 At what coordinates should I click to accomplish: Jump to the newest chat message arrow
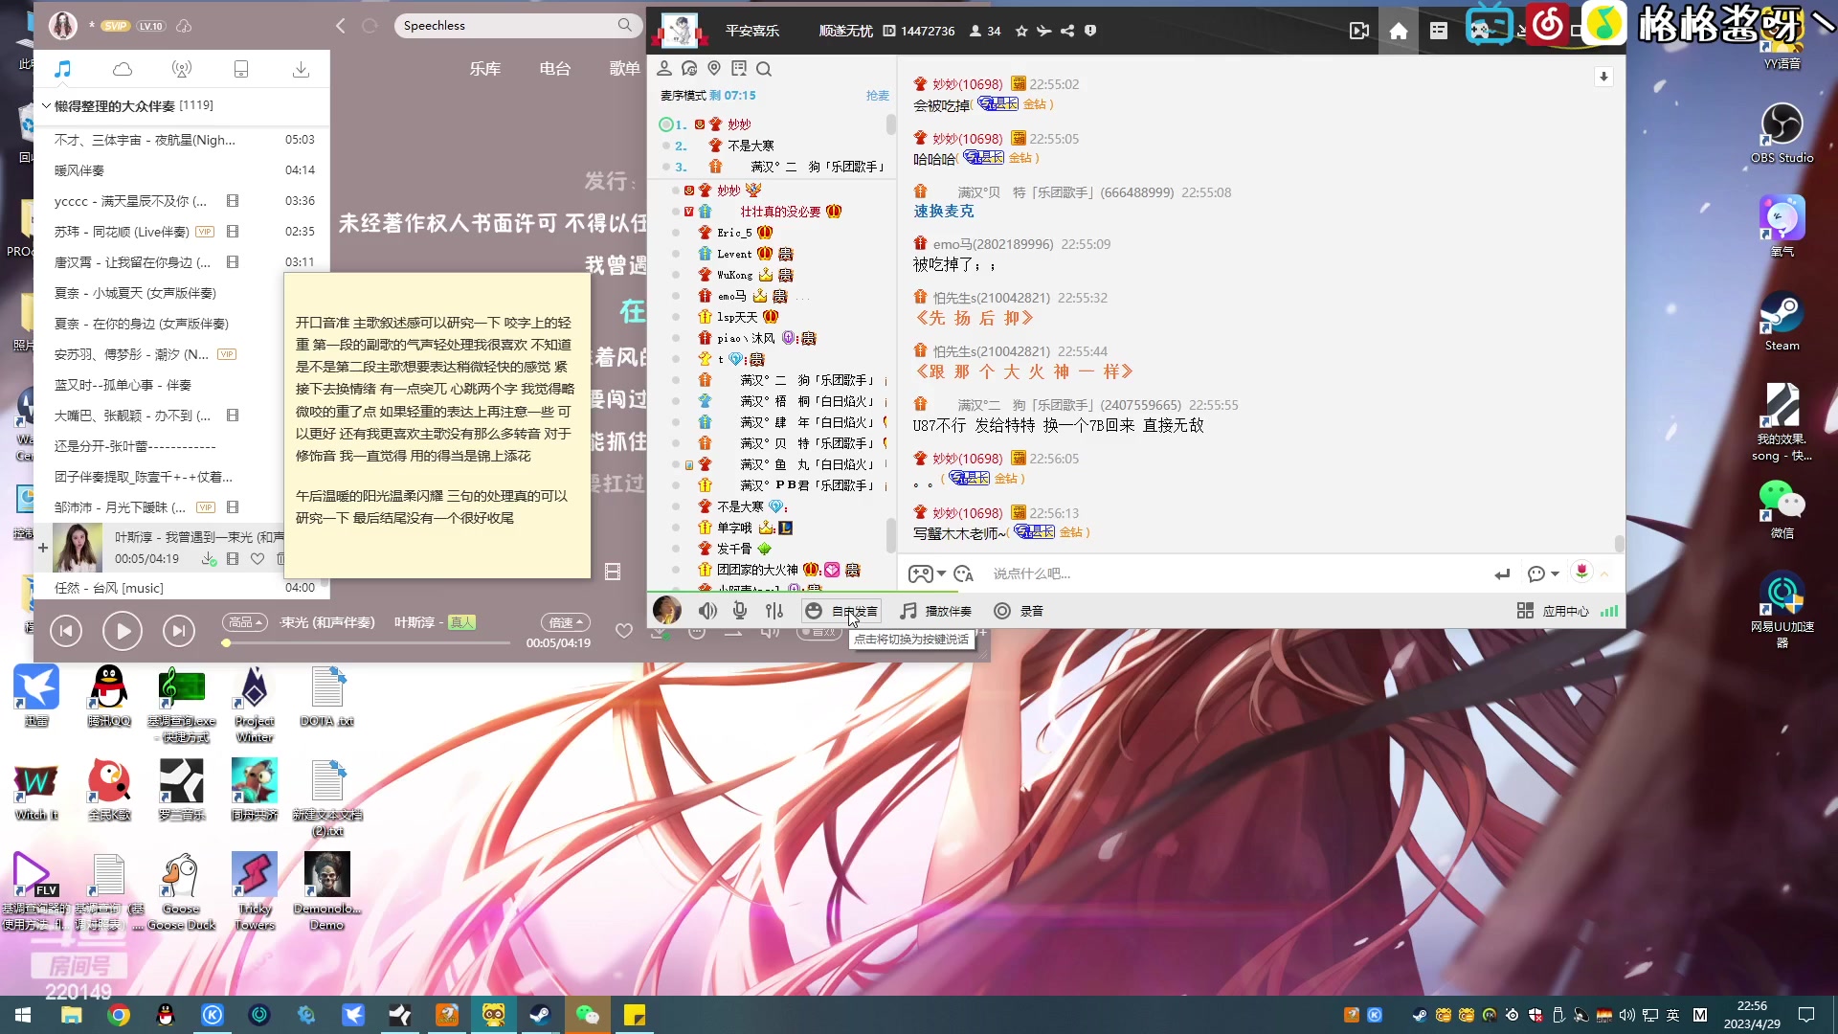pyautogui.click(x=1603, y=77)
